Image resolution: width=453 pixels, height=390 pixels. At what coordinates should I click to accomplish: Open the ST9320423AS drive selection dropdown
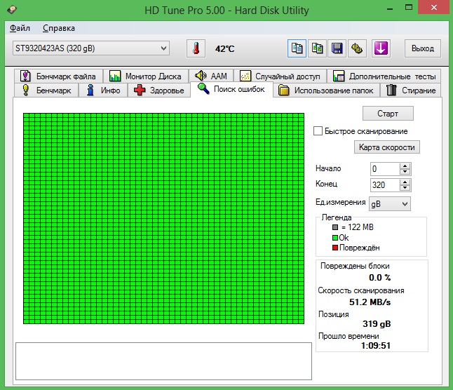(91, 48)
